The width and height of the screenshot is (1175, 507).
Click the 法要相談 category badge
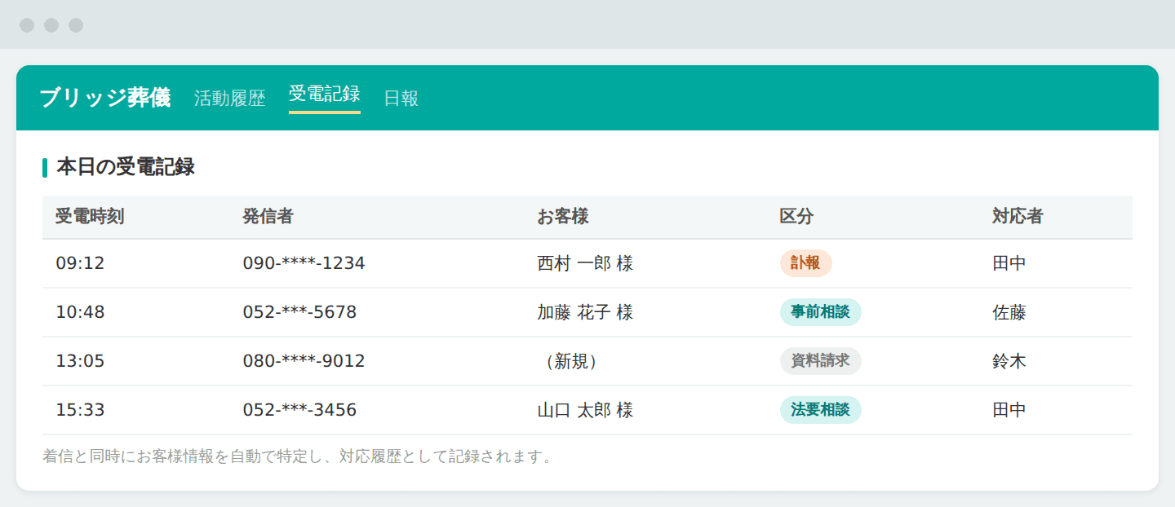[x=820, y=410]
